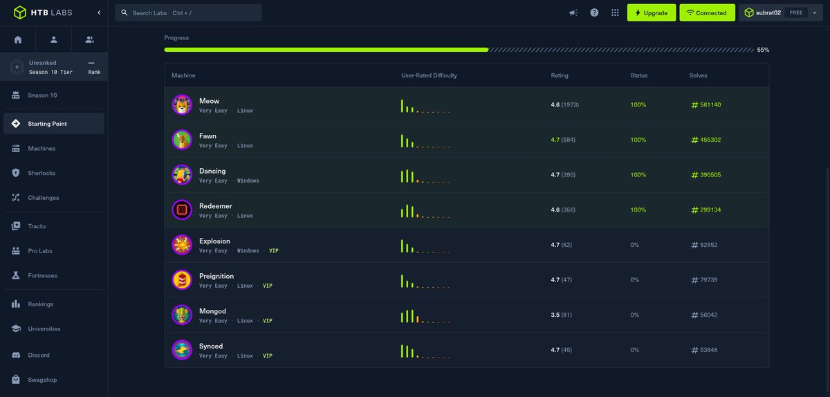
Task: Go to Machines in the sidebar
Action: 54,149
